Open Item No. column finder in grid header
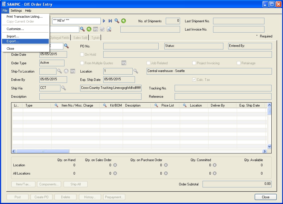 click(x=56, y=105)
